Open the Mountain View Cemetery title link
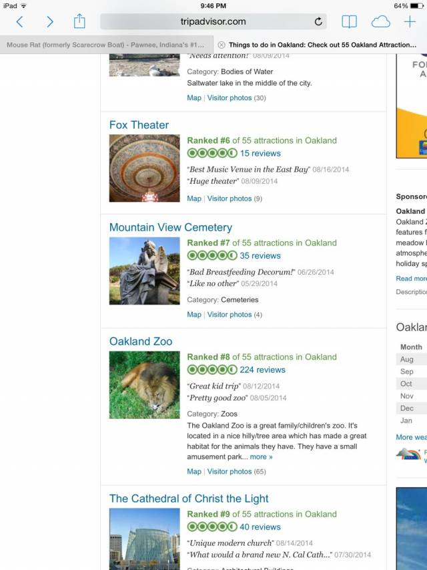The width and height of the screenshot is (427, 570). [x=171, y=228]
